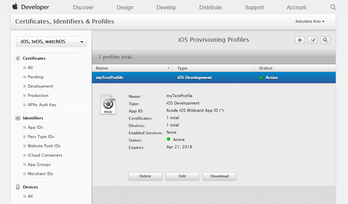Open the site search magnifier icon
348x204 pixels.
coord(333,7)
